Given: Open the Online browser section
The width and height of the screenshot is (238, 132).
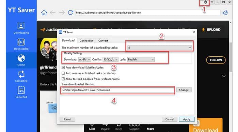Looking at the screenshot, I should click(x=21, y=60).
